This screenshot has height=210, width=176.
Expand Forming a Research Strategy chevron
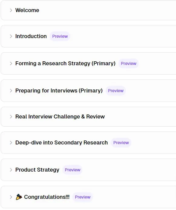tap(11, 63)
